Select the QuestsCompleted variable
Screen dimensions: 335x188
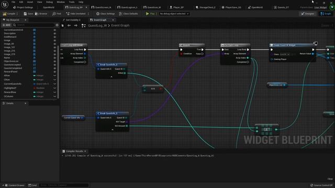[13, 68]
